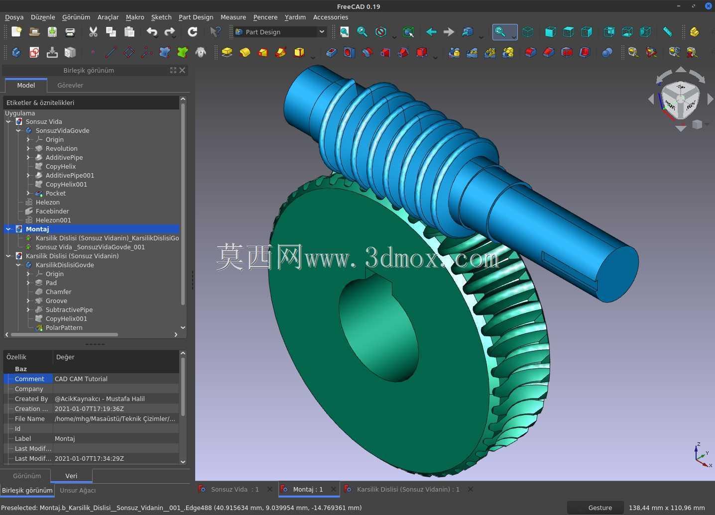Viewport: 715px width, 515px height.
Task: Set isometric view cube icon
Action: pos(528,32)
